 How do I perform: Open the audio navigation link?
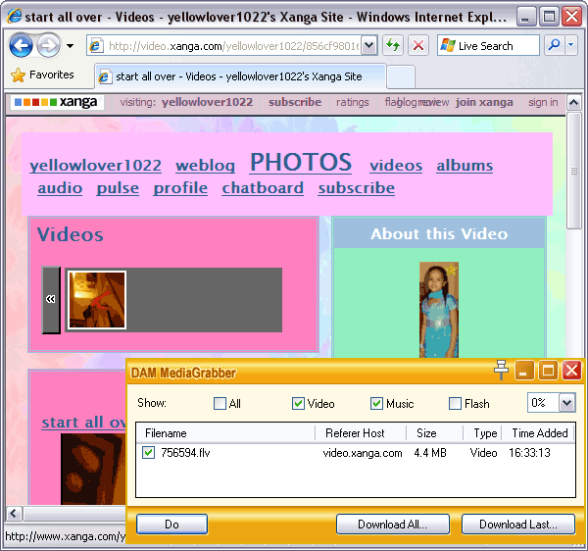(60, 188)
